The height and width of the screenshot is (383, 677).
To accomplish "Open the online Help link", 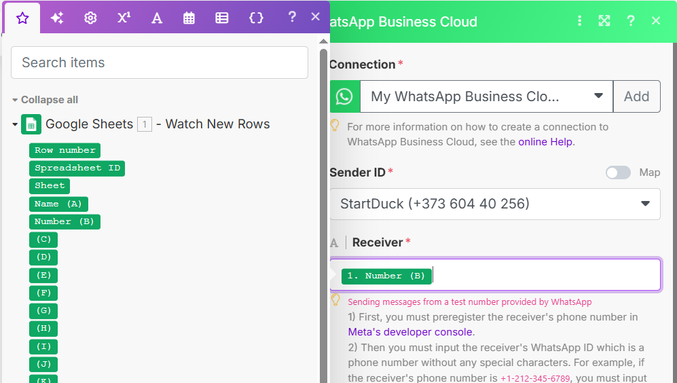I will tap(546, 142).
